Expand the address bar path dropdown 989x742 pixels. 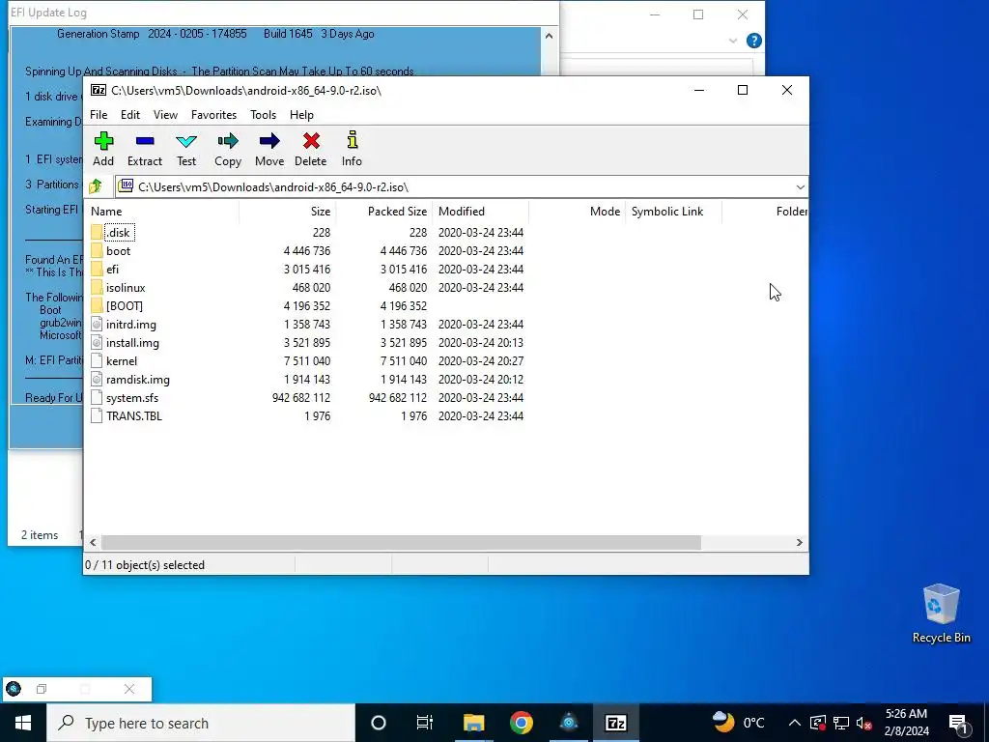[x=800, y=186]
